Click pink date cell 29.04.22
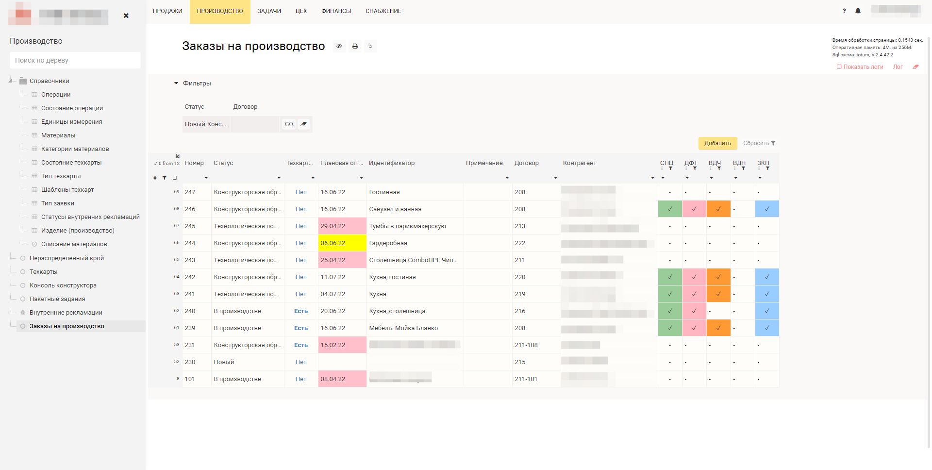 342,226
